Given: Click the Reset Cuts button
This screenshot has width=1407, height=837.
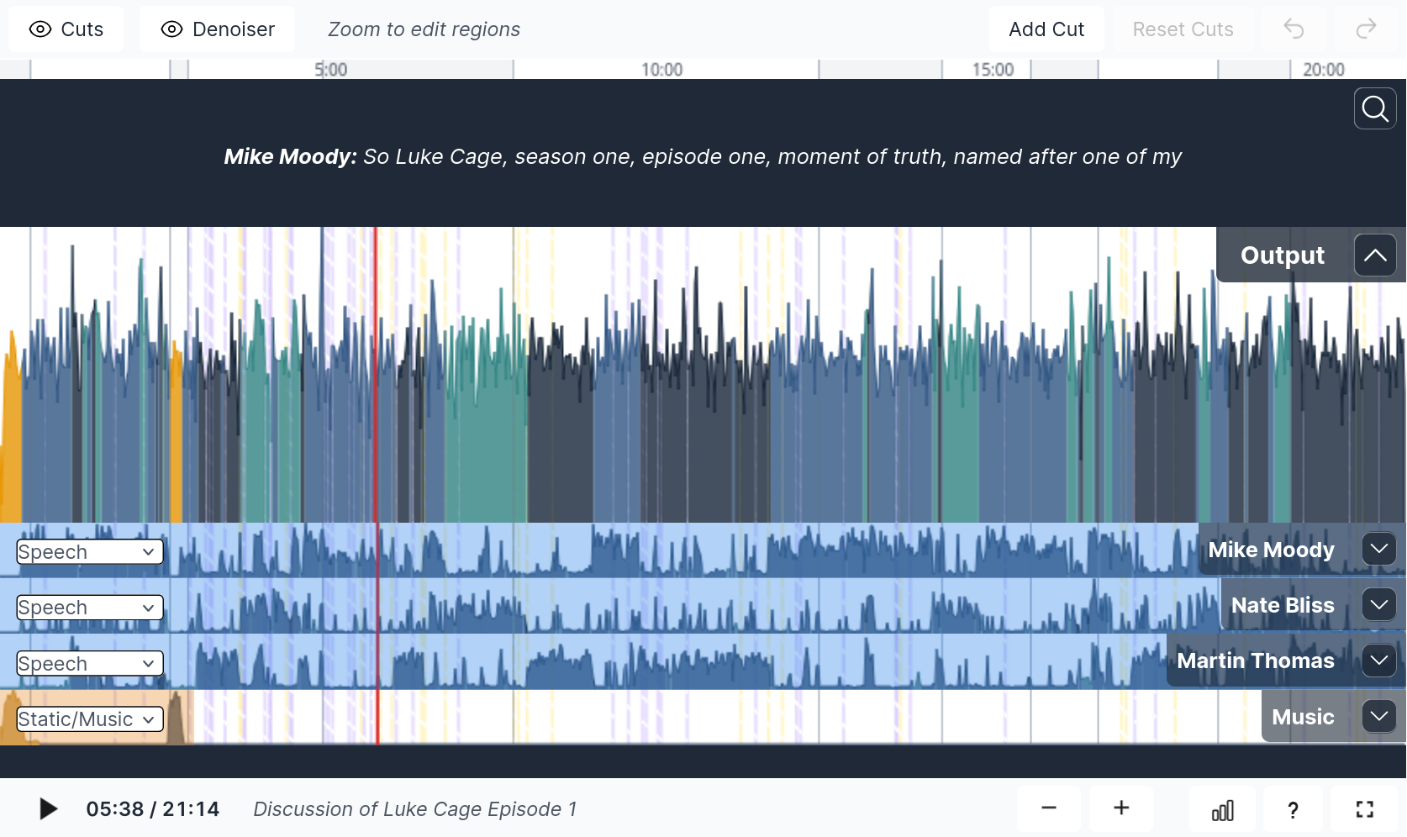Looking at the screenshot, I should (1183, 29).
